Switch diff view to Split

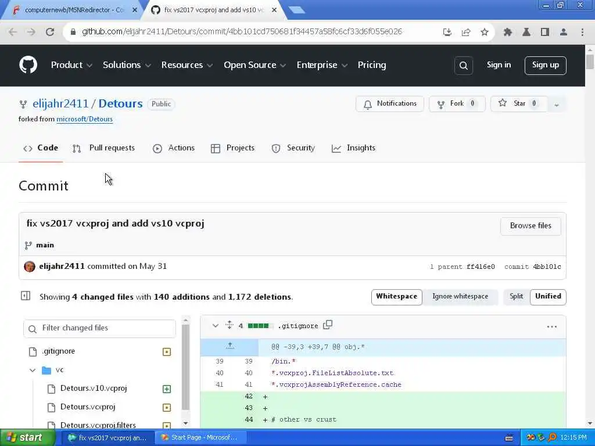(516, 296)
